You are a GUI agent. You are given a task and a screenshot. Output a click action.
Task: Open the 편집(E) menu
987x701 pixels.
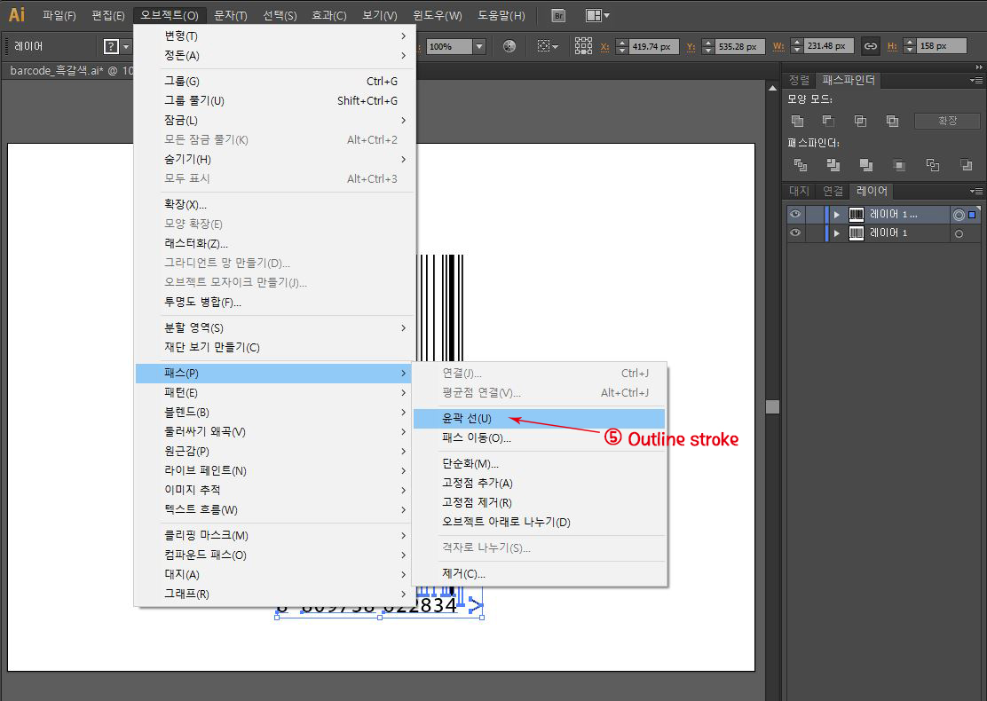pos(107,16)
